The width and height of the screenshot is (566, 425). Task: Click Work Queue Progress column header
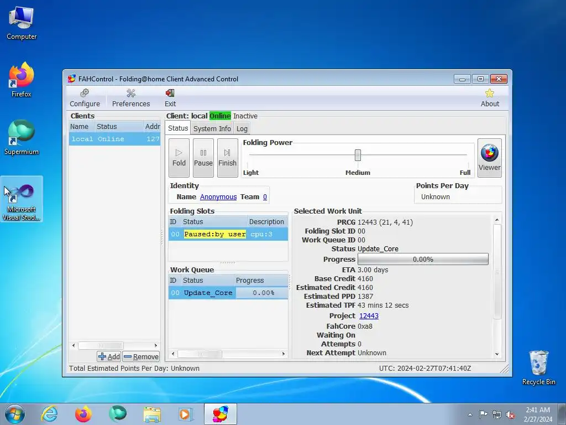(261, 281)
